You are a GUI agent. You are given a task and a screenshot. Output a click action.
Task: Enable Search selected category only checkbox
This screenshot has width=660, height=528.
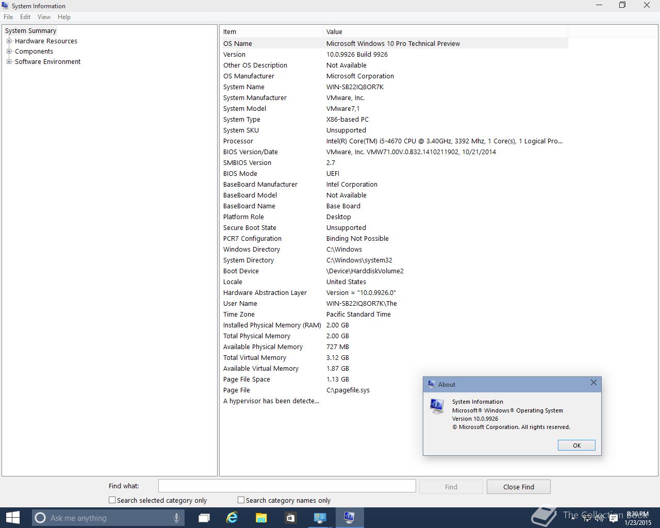[112, 500]
